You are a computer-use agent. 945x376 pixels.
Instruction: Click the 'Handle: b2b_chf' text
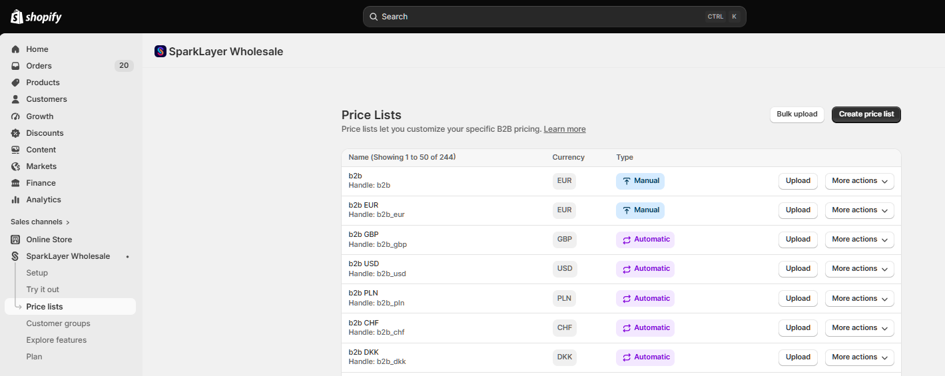[376, 333]
